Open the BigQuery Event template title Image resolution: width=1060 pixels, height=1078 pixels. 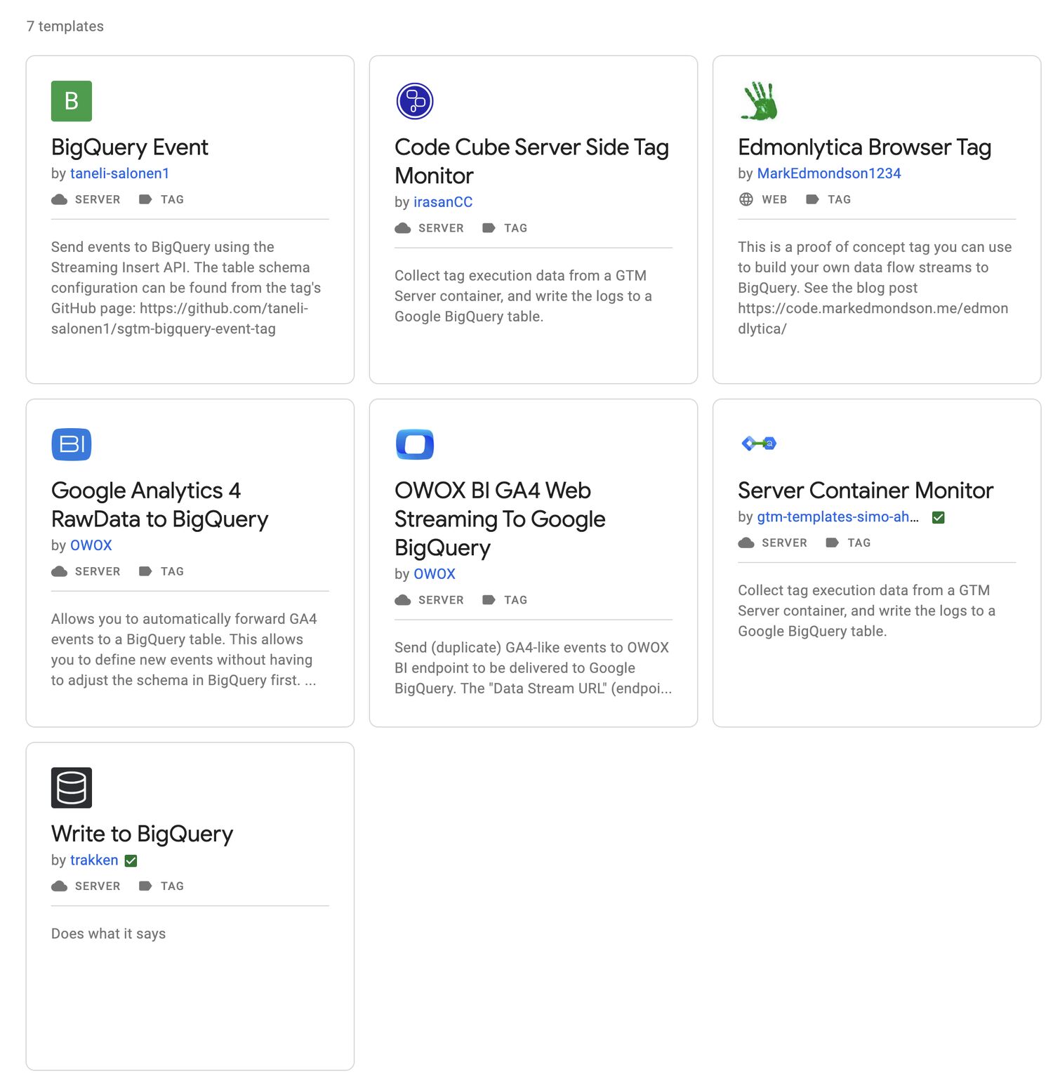click(x=130, y=147)
